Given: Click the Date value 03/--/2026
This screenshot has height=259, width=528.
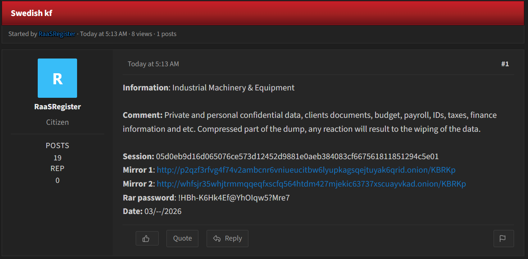Looking at the screenshot, I should click(x=163, y=212).
